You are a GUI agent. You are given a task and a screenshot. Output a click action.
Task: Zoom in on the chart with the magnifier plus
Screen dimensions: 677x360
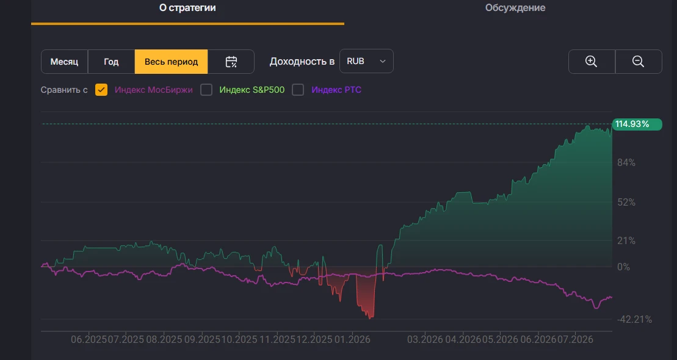(x=592, y=62)
